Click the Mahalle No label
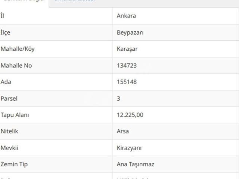239x179 pixels. (x=16, y=66)
